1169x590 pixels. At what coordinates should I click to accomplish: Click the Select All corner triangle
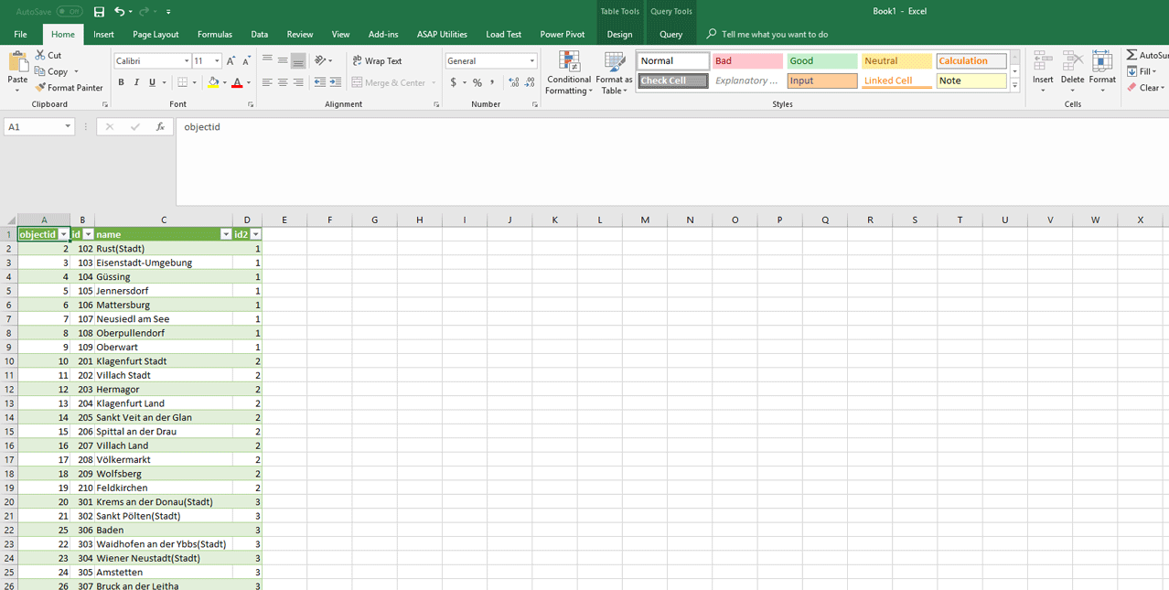point(11,220)
